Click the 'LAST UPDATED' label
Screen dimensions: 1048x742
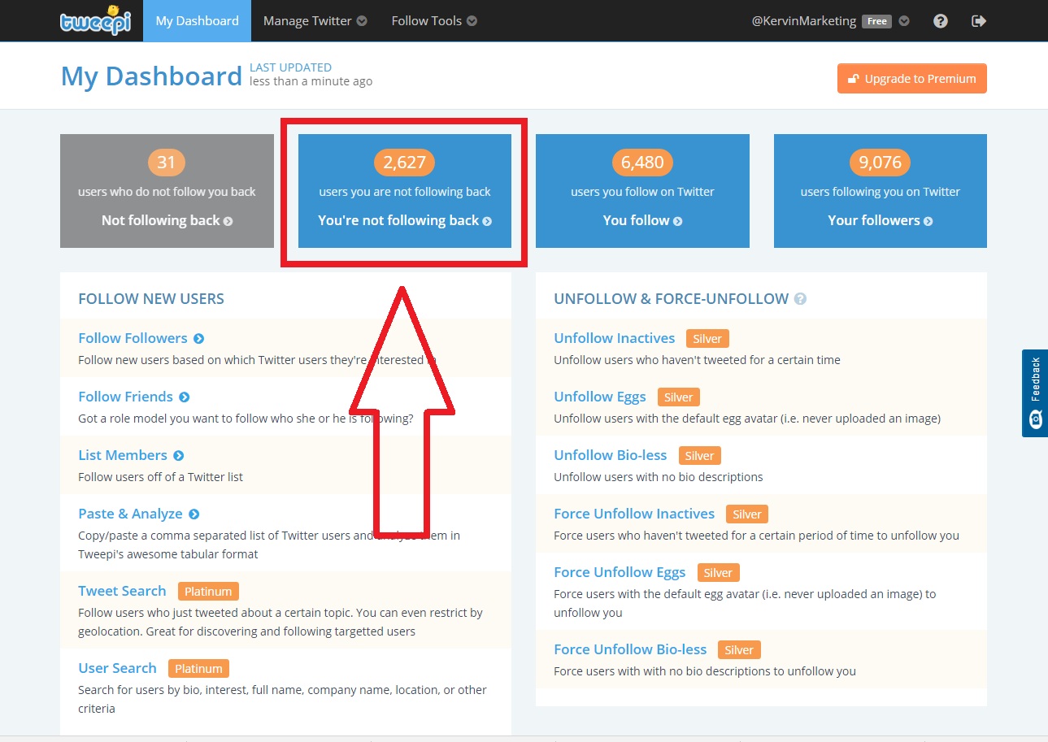tap(290, 67)
